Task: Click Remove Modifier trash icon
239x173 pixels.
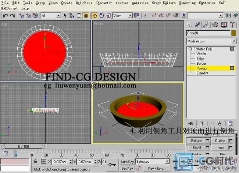Action: [220, 123]
